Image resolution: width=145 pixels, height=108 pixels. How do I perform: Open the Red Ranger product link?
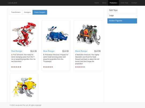coord(17,51)
